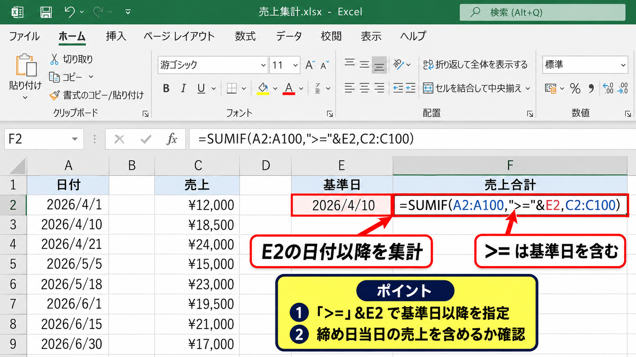Click the Undo arrow icon
The image size is (636, 357).
(70, 12)
